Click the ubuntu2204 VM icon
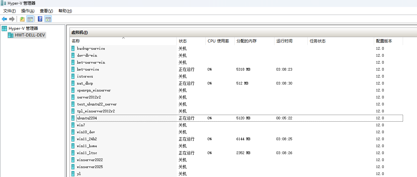Viewport: 417px width, 177px height. 73,118
